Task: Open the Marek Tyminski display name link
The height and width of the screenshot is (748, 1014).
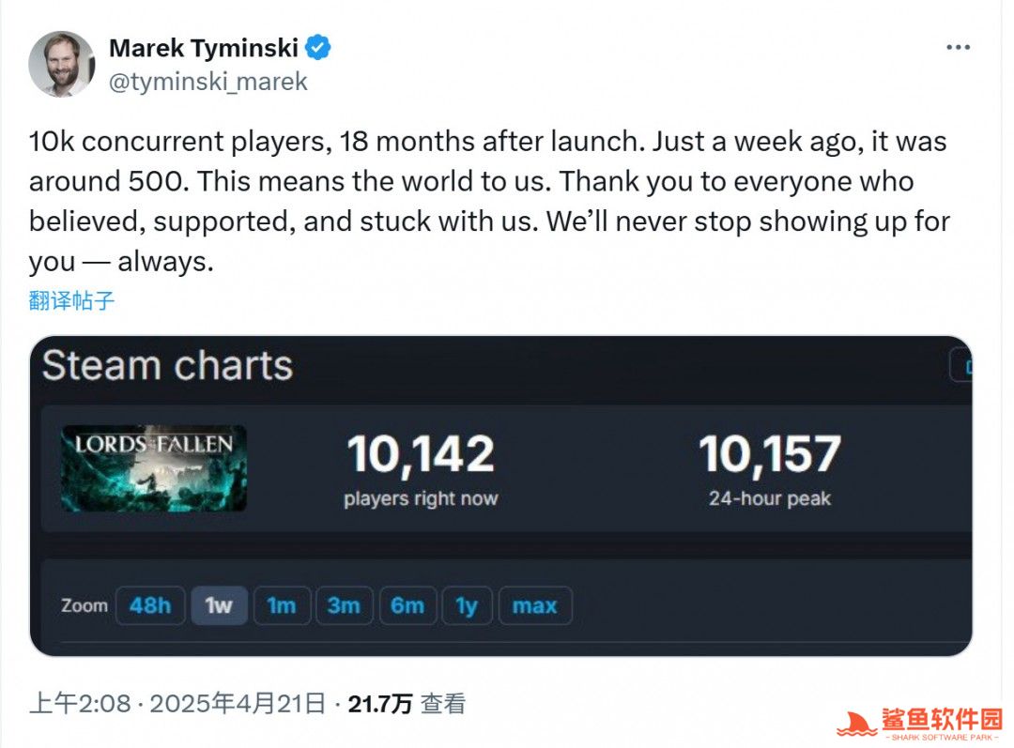Action: (204, 48)
